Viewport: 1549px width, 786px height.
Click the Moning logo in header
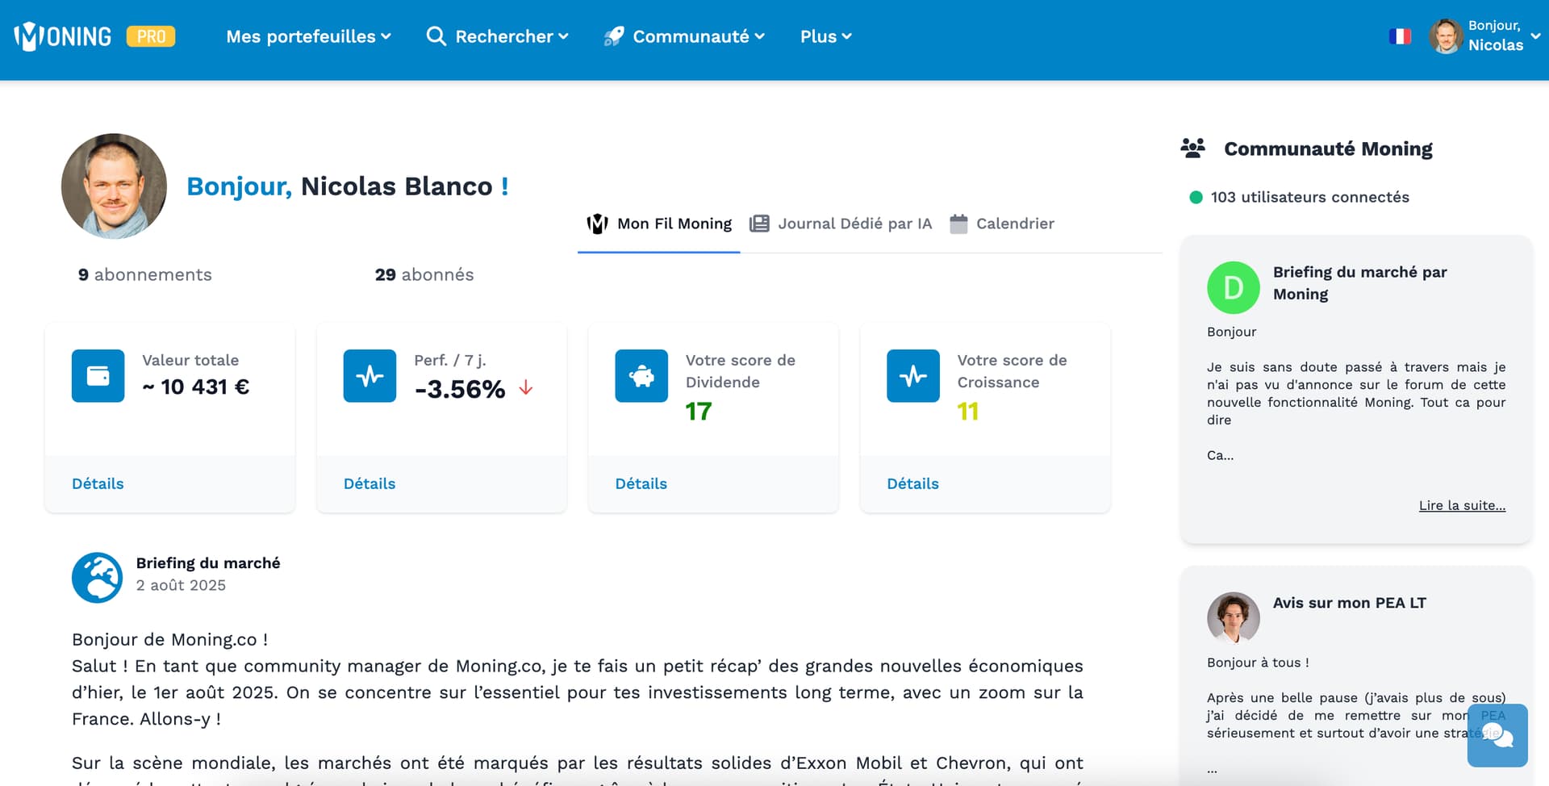63,36
